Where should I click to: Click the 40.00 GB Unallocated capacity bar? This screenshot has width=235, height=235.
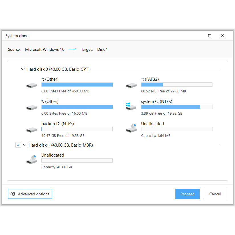click(77, 160)
